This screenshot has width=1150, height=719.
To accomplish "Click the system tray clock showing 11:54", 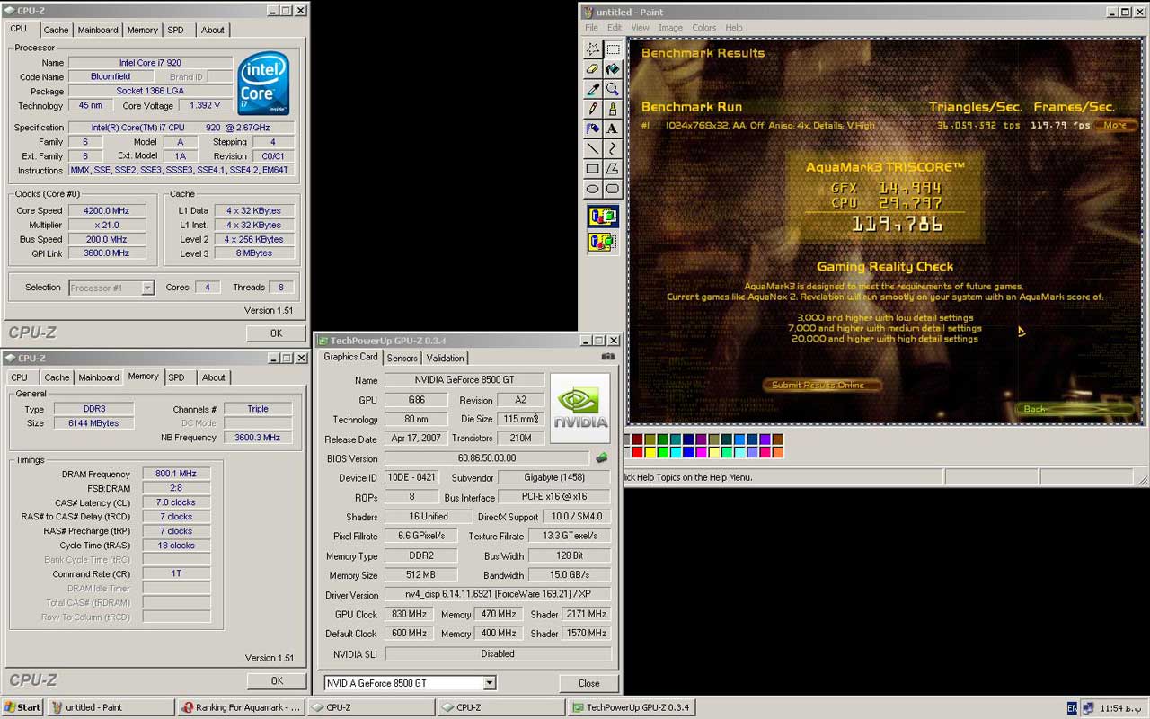I will click(1122, 708).
